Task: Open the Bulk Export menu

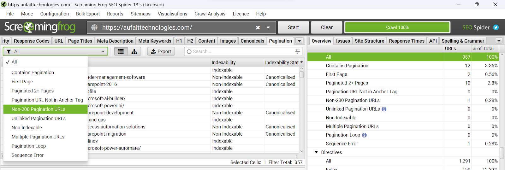Action: click(88, 14)
